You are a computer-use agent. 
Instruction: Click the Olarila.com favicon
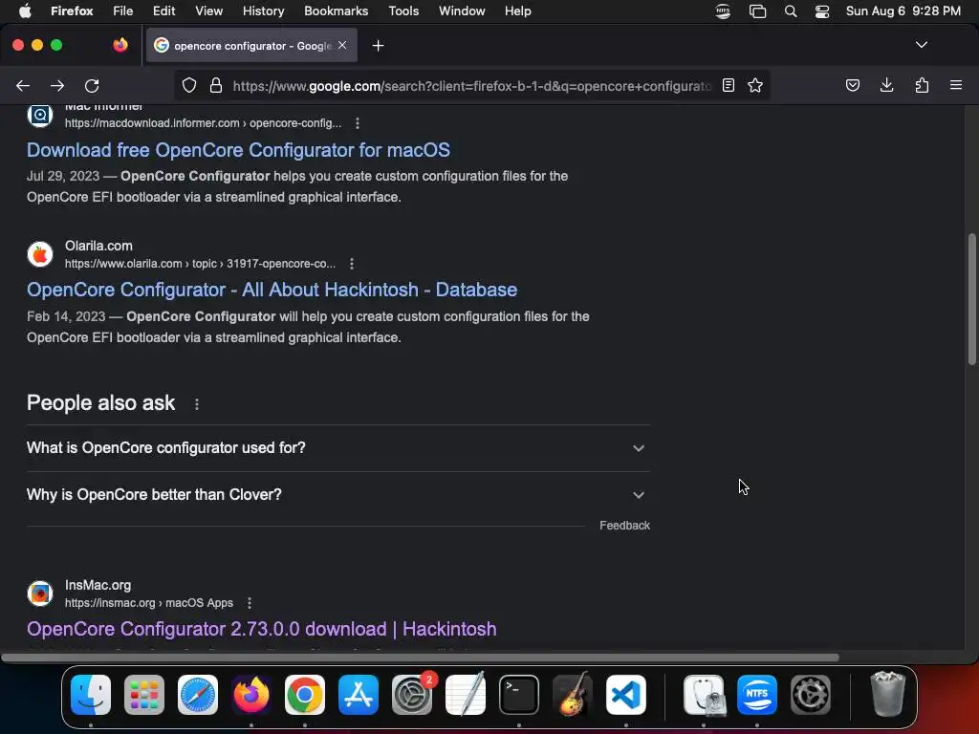click(40, 254)
